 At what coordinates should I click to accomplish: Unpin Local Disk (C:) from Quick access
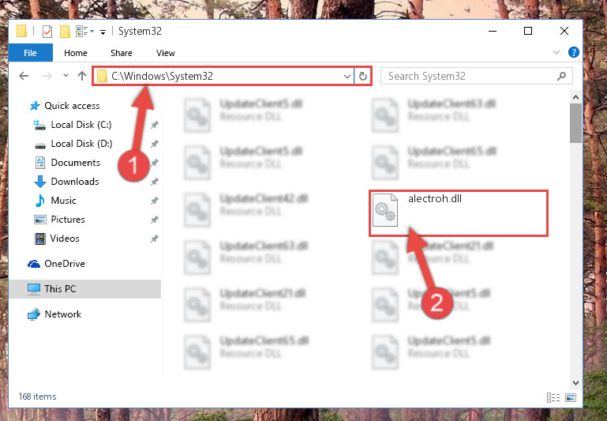pos(155,125)
